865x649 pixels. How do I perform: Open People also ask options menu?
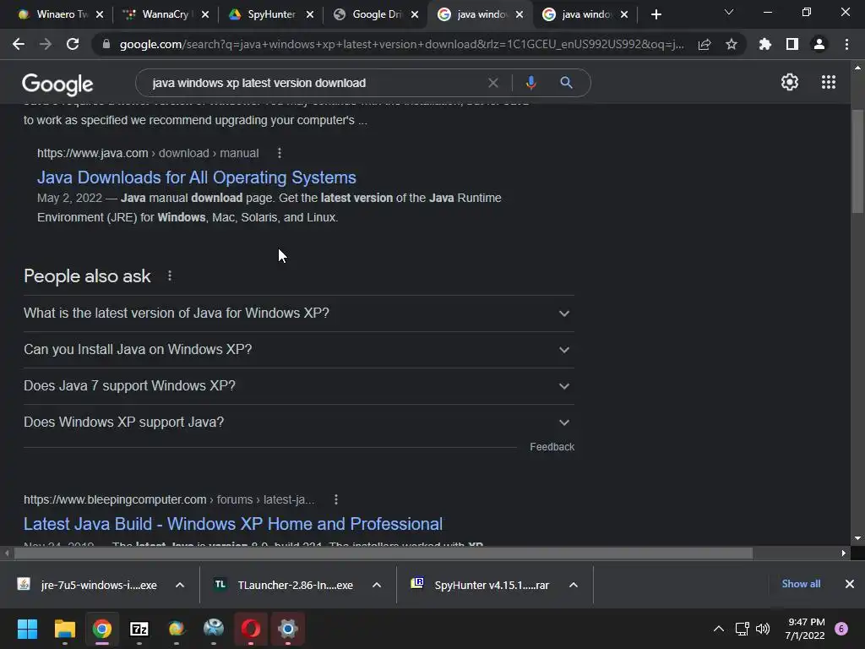170,275
